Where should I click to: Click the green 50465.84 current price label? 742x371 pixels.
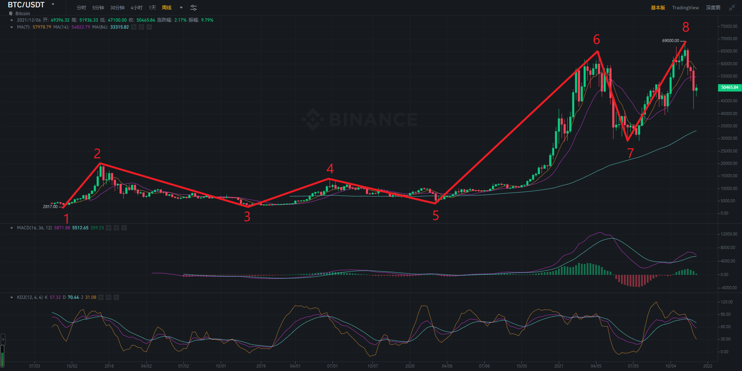(729, 88)
